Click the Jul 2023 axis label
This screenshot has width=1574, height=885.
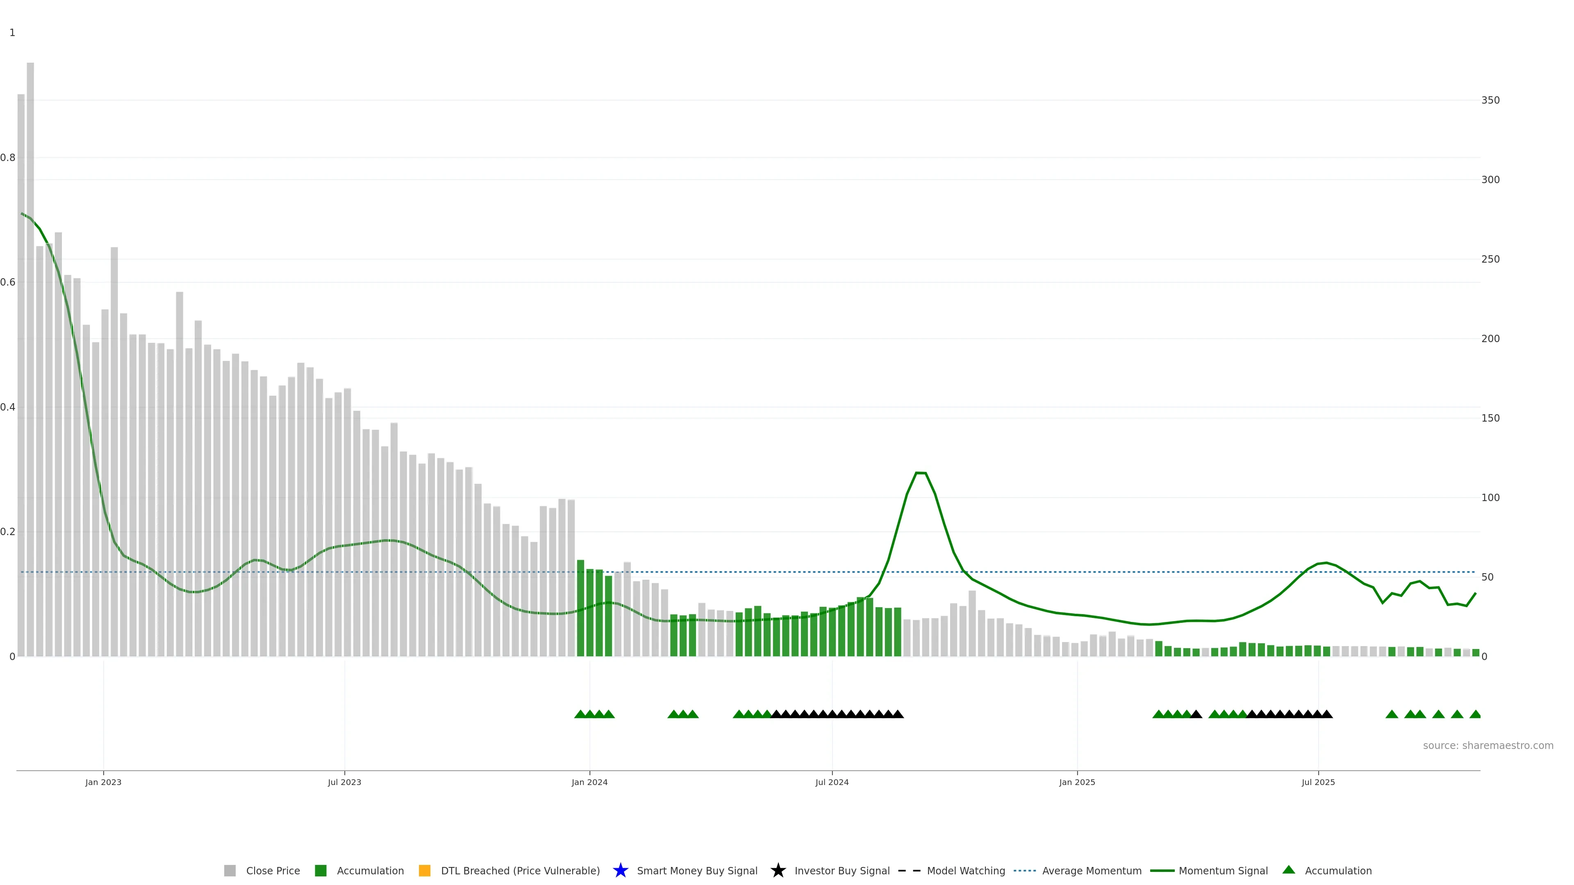pos(344,782)
